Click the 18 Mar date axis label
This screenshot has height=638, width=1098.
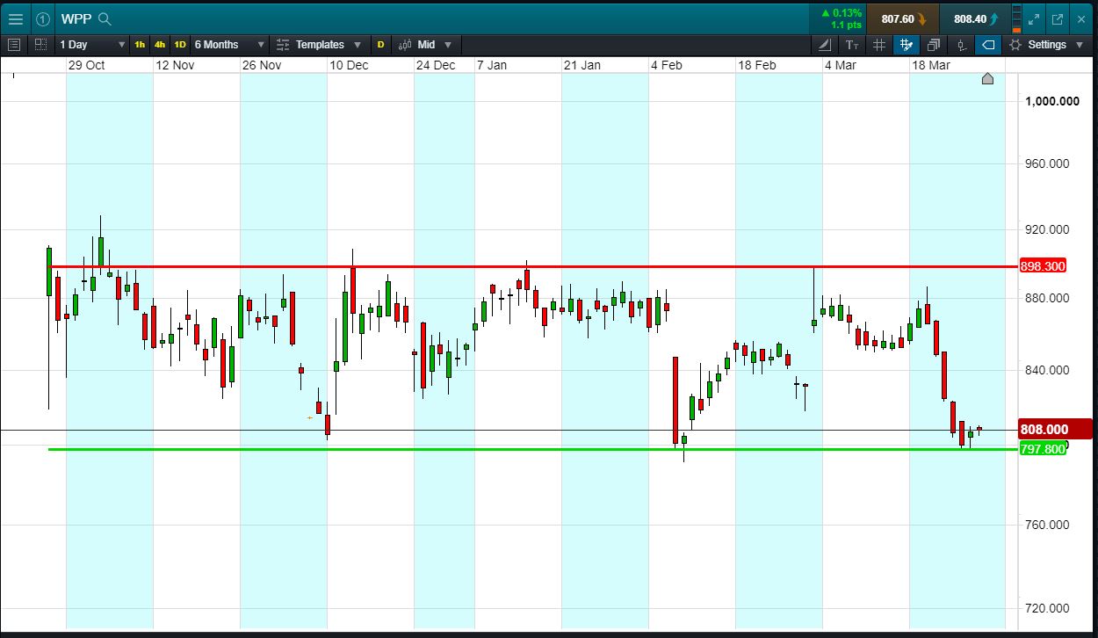click(x=931, y=65)
